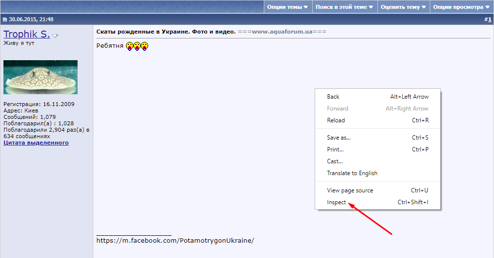The height and width of the screenshot is (258, 494).
Task: Click the first shocked smiley emoji
Action: pos(129,46)
